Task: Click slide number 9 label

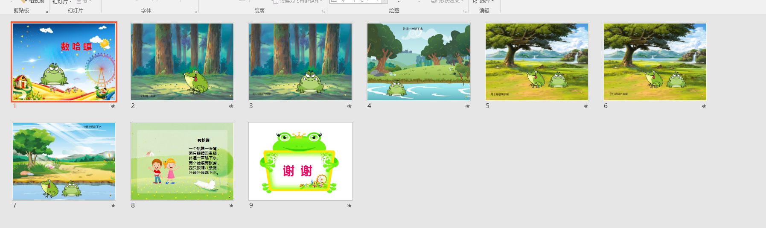Action: [251, 205]
